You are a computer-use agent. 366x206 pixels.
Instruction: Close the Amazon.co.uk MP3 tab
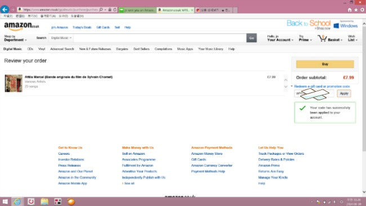(192, 10)
